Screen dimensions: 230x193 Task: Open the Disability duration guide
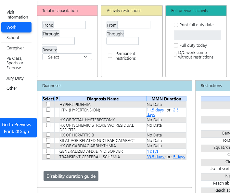pyautogui.click(x=71, y=176)
